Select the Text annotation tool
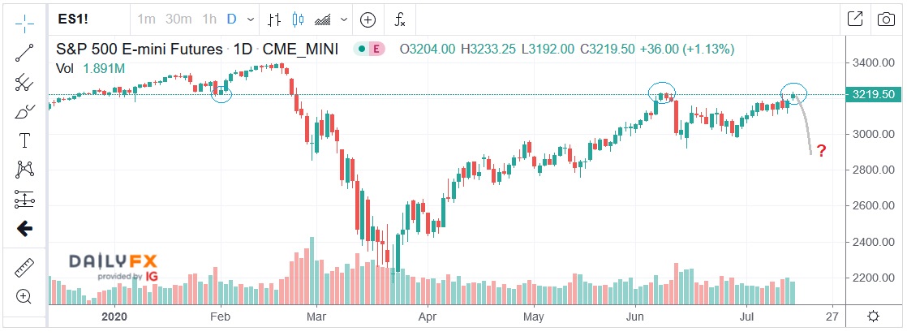Image resolution: width=907 pixels, height=336 pixels. click(24, 140)
